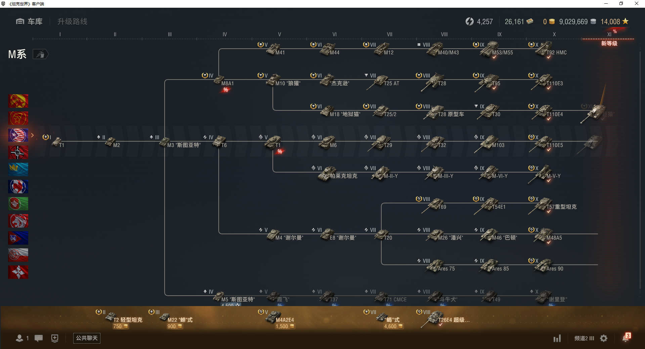645x349 pixels.
Task: Select the M48A5 tank node
Action: pos(546,235)
